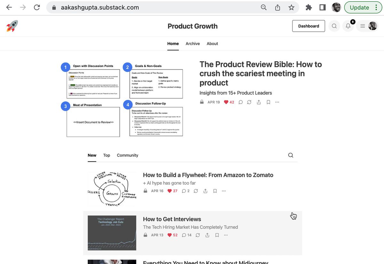Open the flywheel sketch thumbnail
384x264 pixels.
point(112,189)
